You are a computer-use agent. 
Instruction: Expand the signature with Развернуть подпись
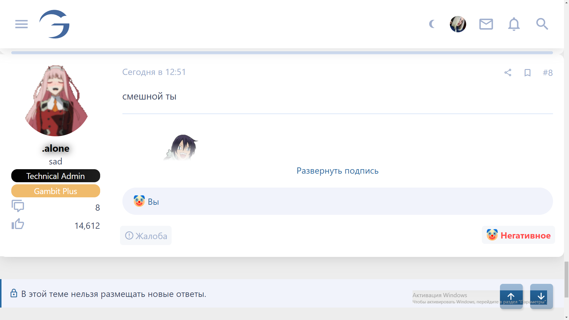tap(337, 171)
